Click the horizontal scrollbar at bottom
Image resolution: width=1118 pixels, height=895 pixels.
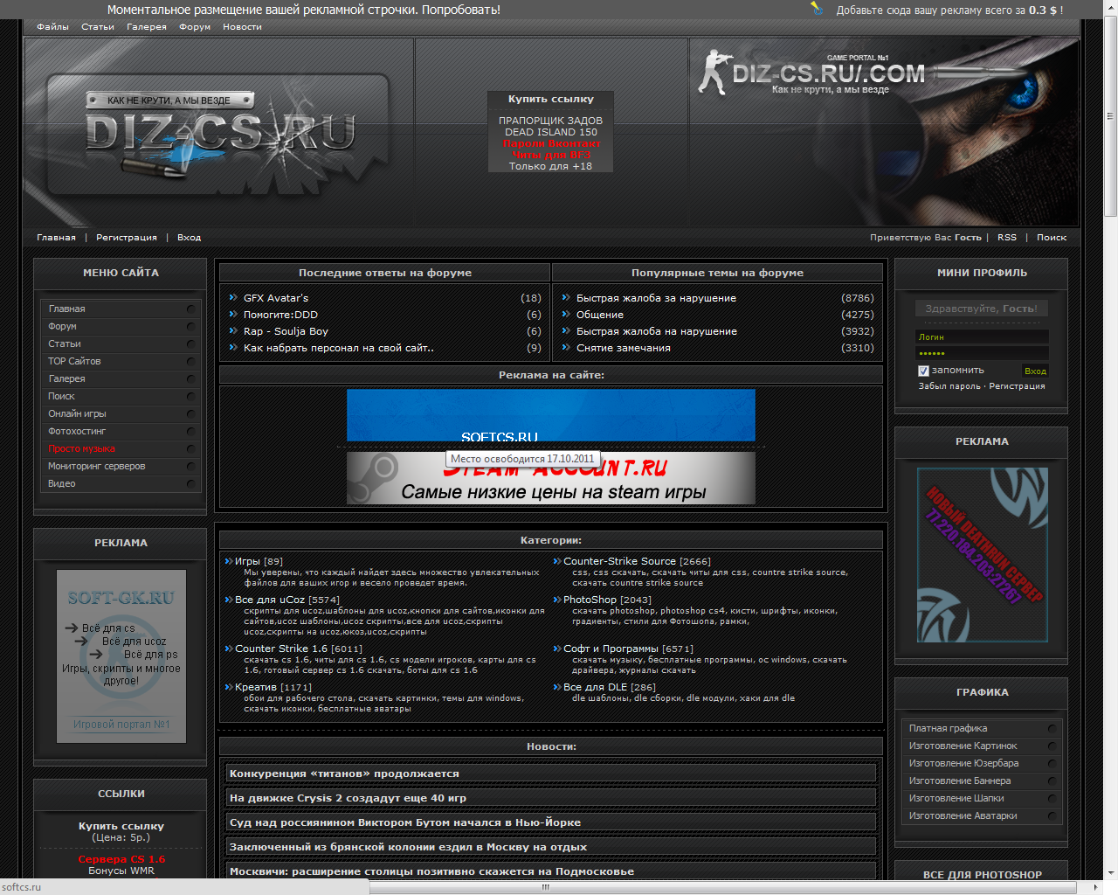coord(545,887)
